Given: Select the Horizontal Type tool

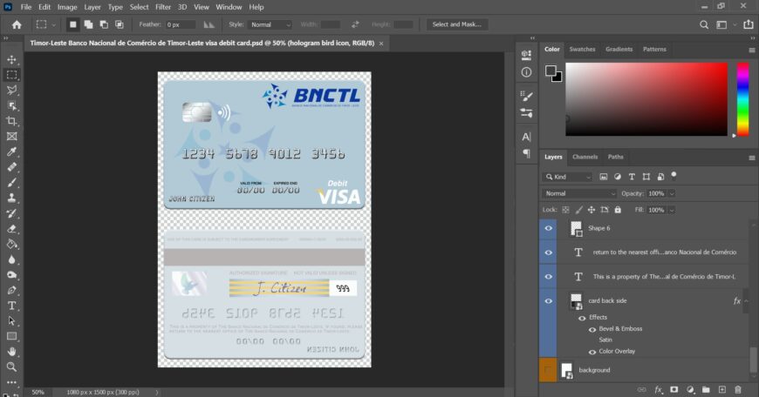Looking at the screenshot, I should (11, 306).
